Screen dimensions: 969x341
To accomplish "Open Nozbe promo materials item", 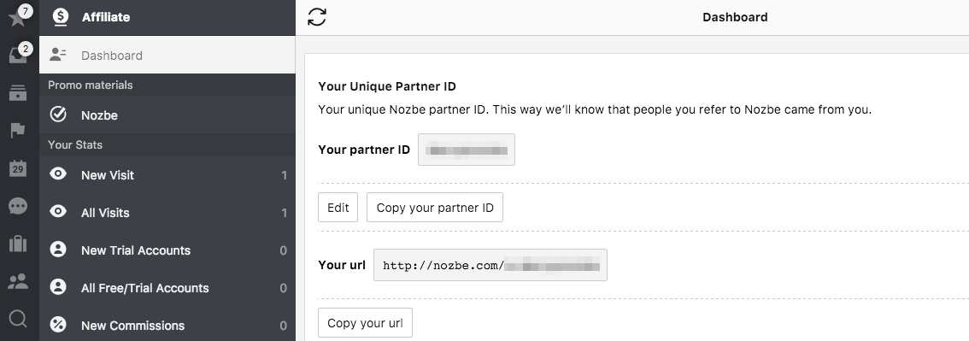I will [x=167, y=115].
